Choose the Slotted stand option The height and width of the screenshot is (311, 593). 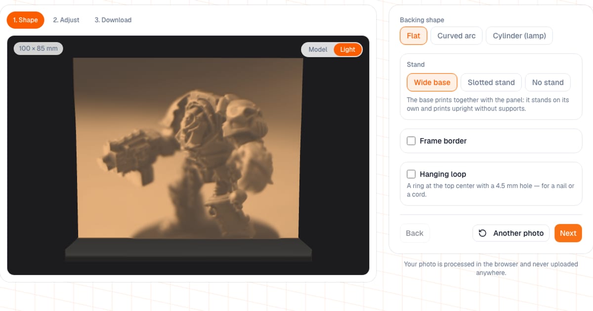point(491,82)
